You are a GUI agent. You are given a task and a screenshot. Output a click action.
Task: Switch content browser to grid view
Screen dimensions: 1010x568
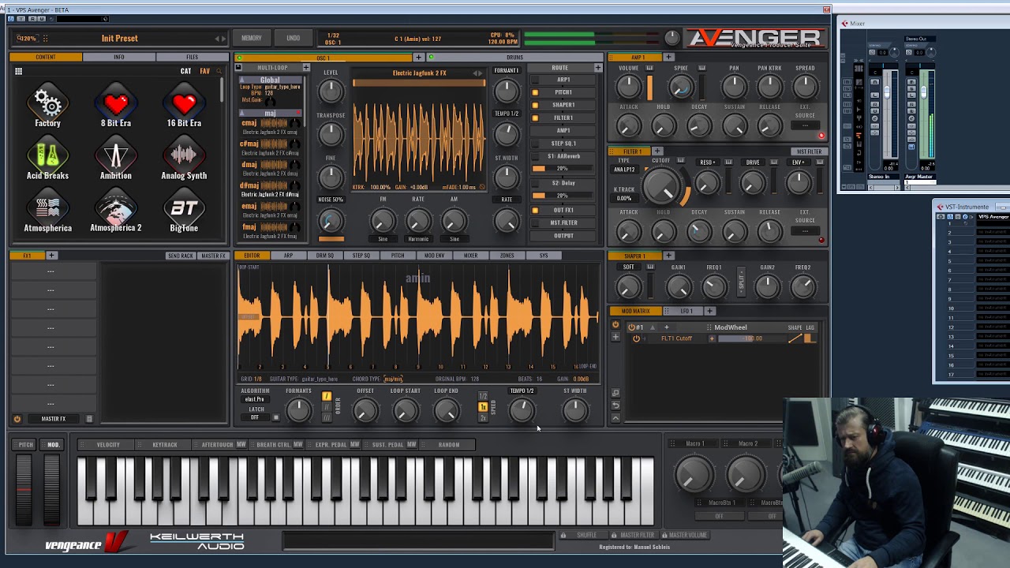18,71
